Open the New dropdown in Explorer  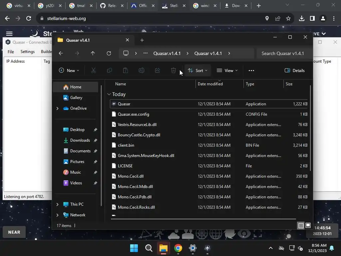tap(69, 70)
